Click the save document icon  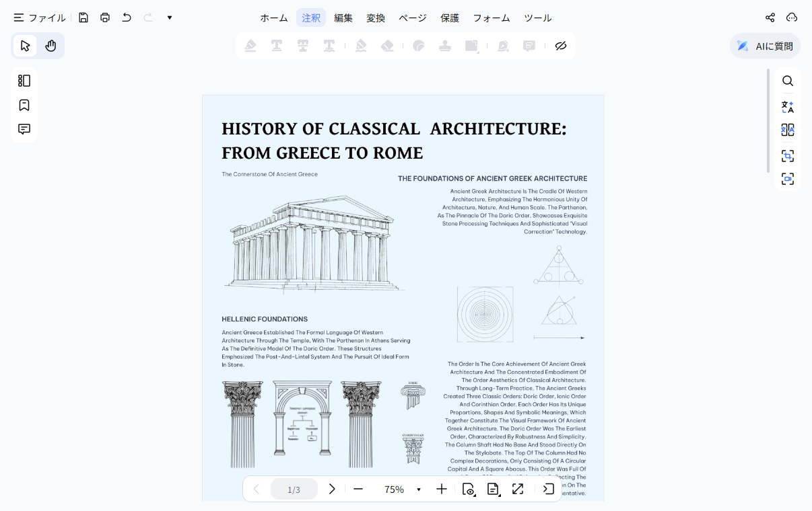83,17
